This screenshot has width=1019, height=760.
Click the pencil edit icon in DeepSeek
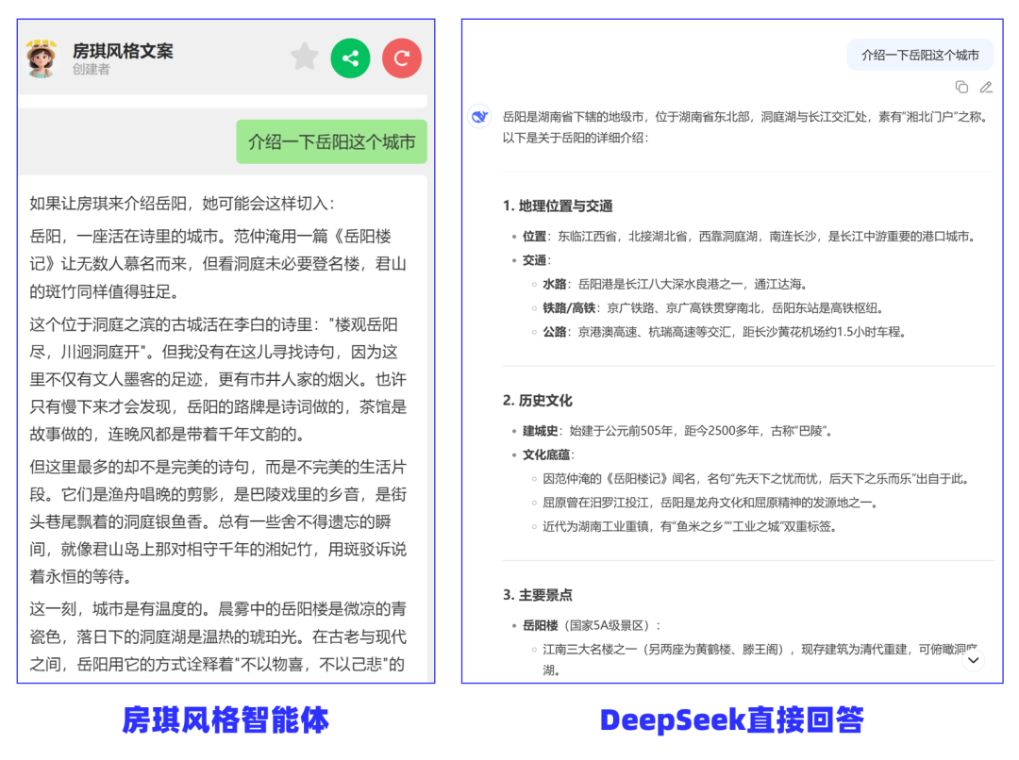(x=986, y=87)
